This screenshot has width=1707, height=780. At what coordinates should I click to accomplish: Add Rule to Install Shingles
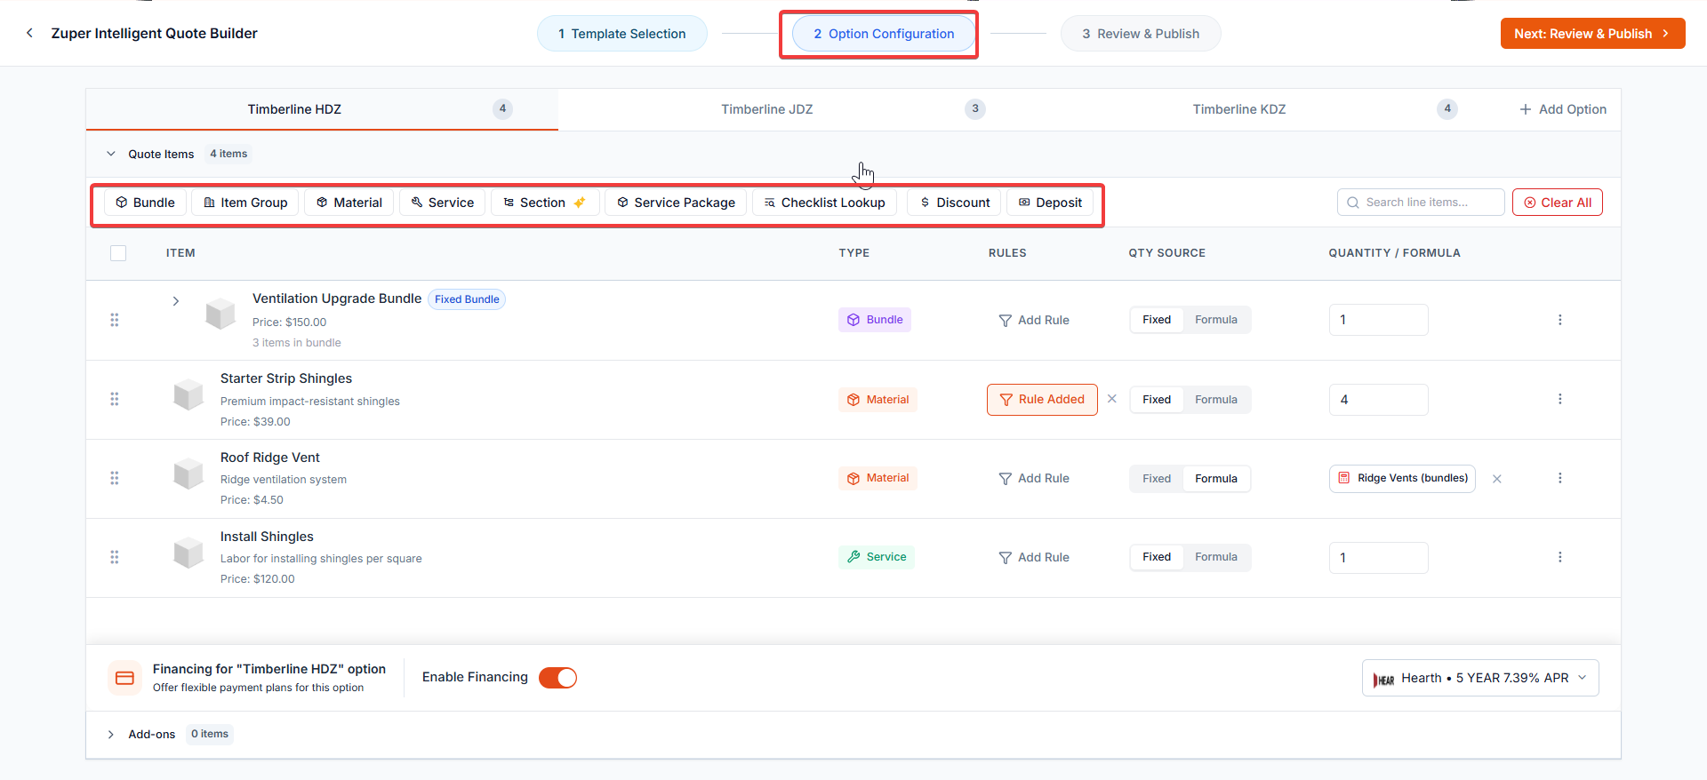[1034, 557]
